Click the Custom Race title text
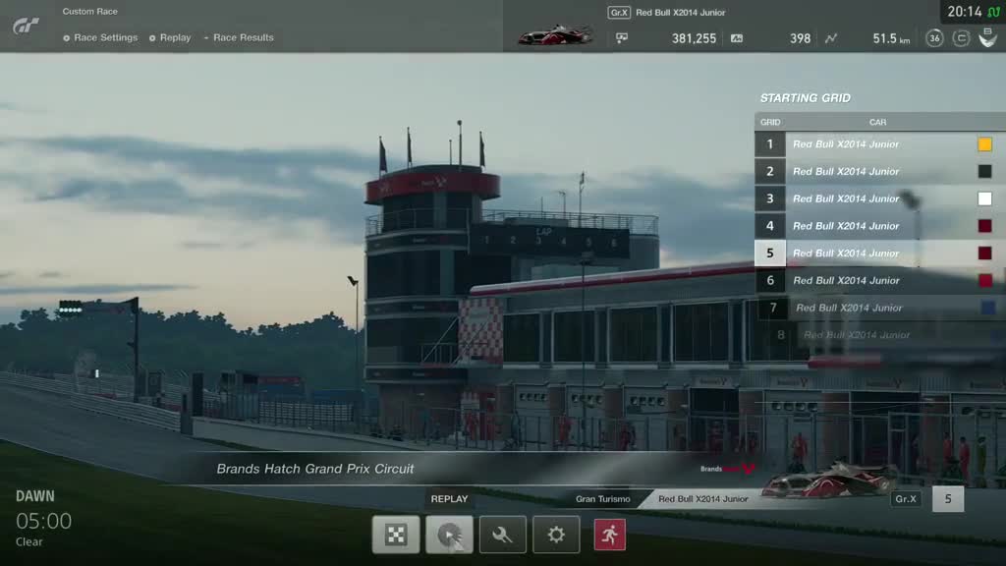 click(89, 12)
